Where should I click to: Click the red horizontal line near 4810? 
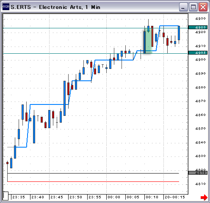(93, 181)
